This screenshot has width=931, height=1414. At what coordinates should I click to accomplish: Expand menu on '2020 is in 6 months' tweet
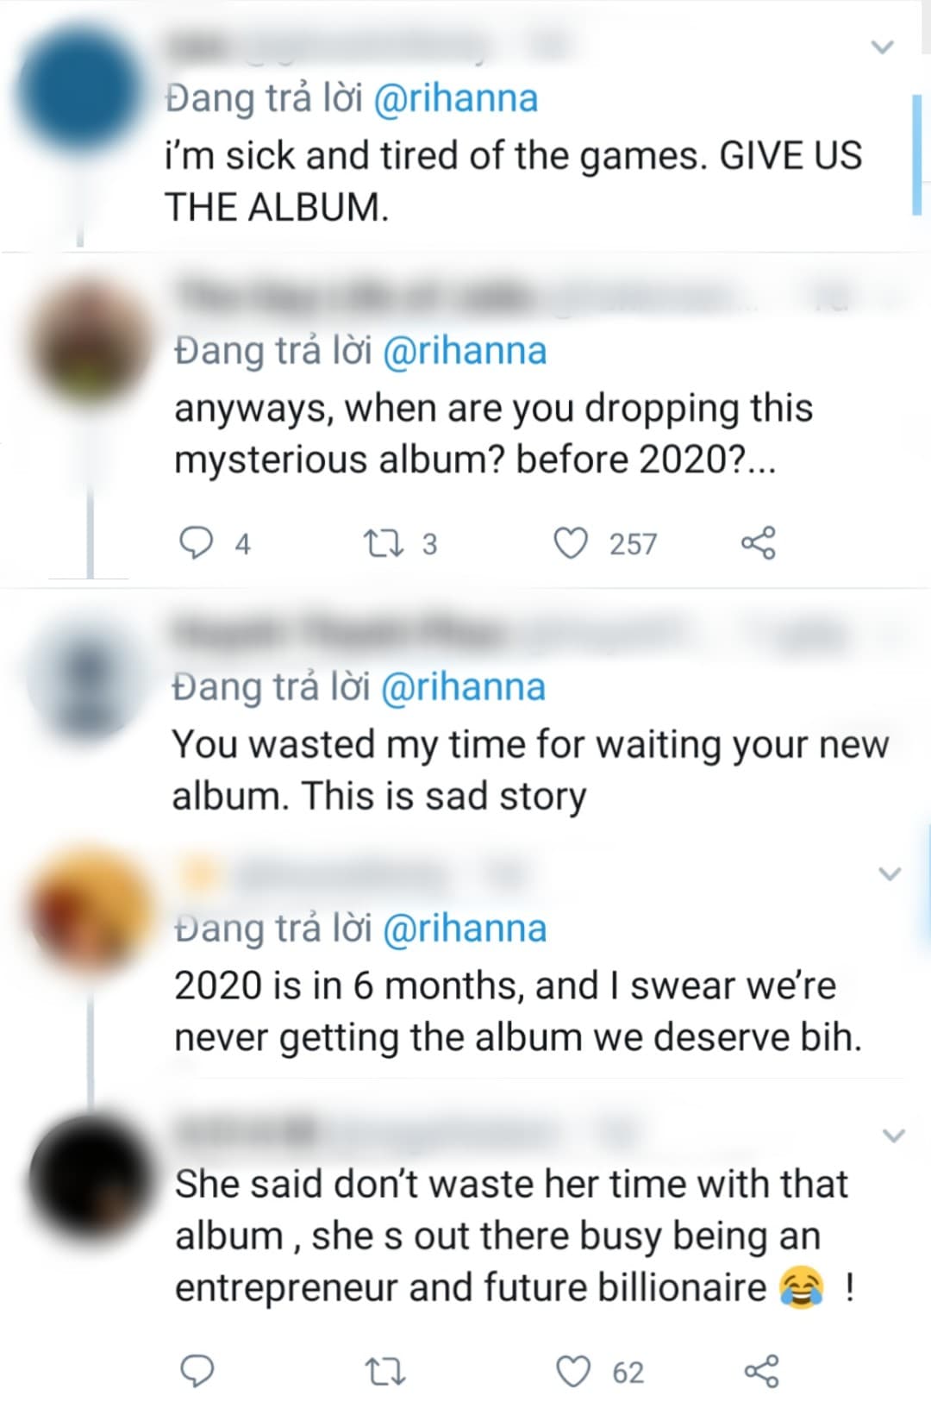(890, 873)
